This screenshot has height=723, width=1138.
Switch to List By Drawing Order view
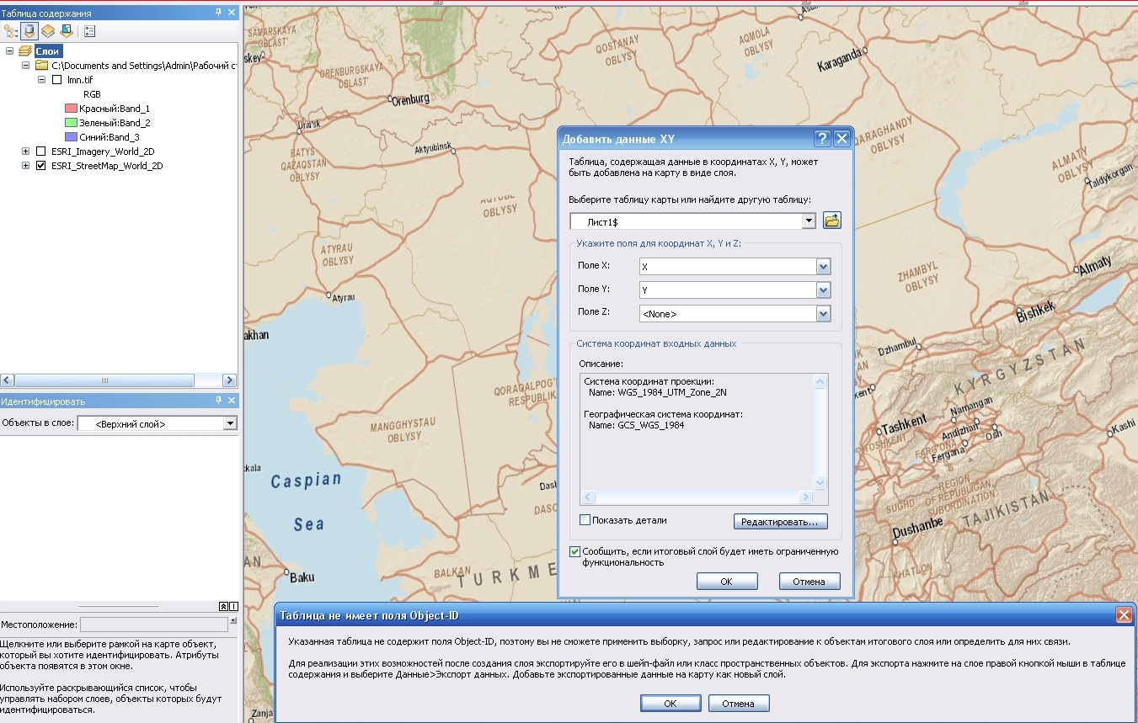point(10,31)
